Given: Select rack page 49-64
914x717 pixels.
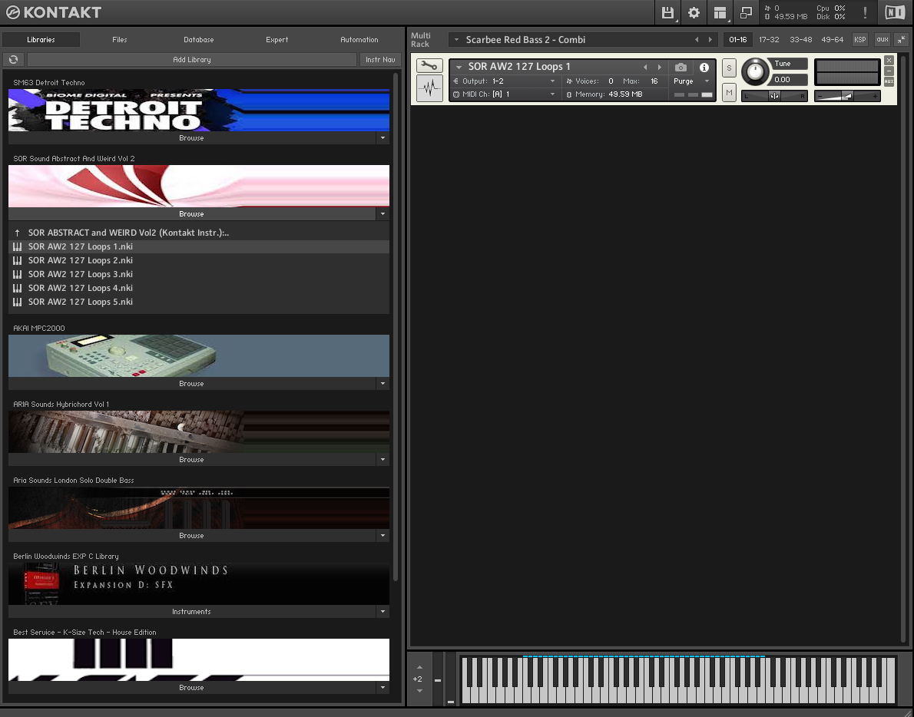Looking at the screenshot, I should click(832, 40).
